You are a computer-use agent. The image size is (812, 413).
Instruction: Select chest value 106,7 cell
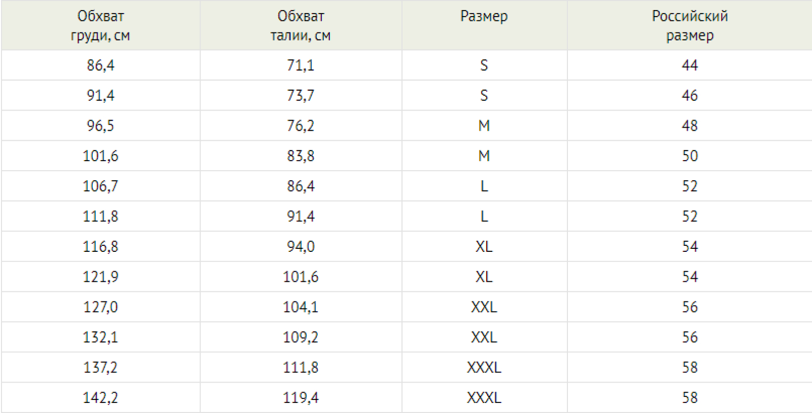(100, 186)
